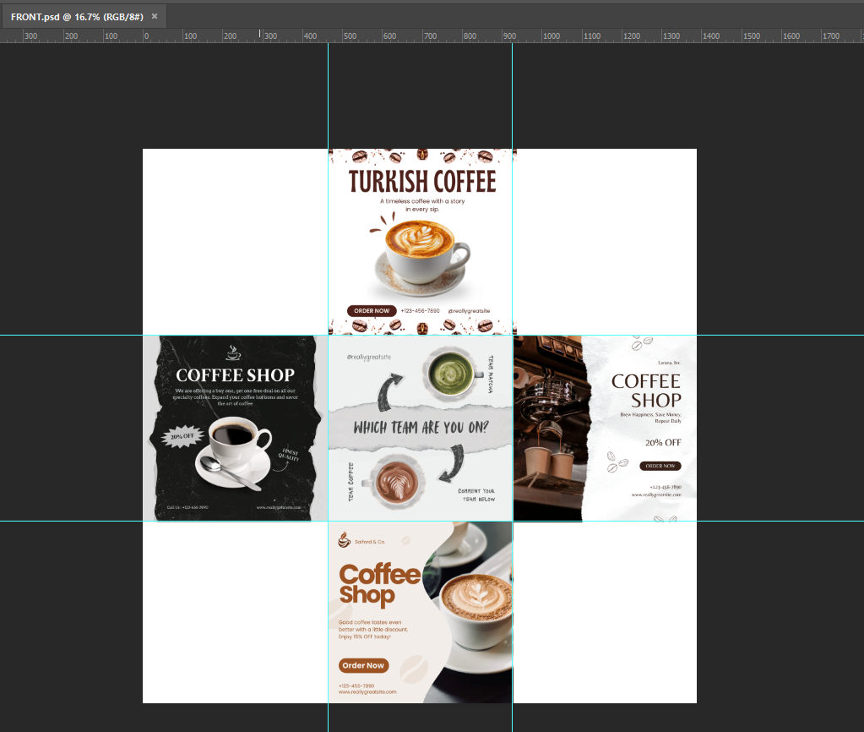
Task: Click the 20% OFF starburst badge
Action: 182,436
